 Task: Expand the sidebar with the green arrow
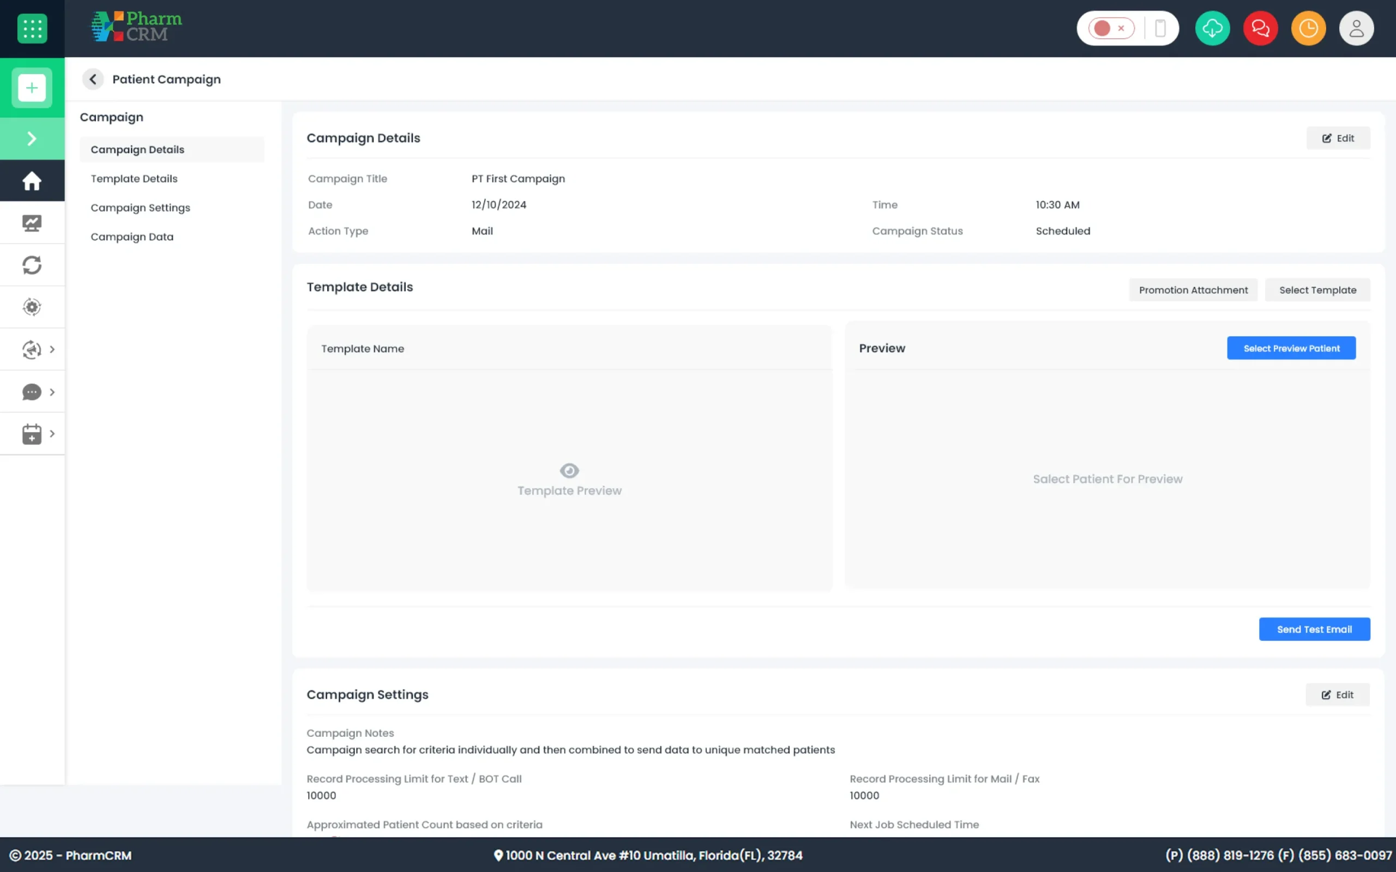coord(32,138)
